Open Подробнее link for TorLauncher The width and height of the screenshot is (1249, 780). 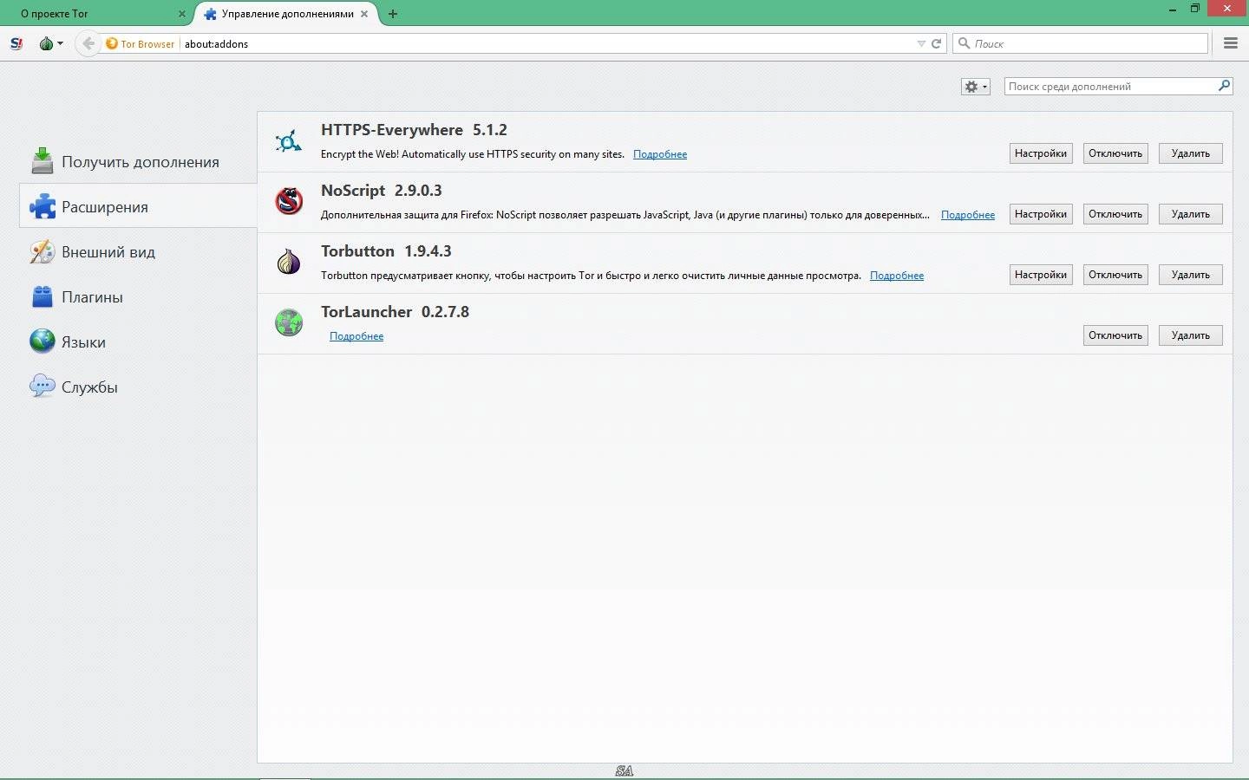[356, 336]
